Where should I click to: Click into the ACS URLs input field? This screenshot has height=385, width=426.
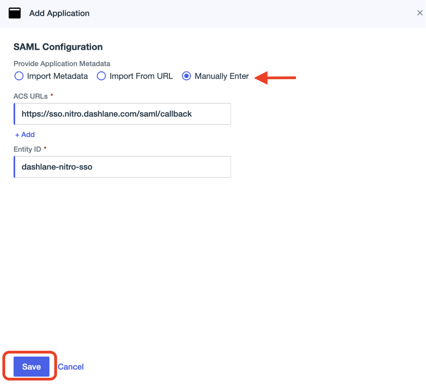[x=122, y=114]
